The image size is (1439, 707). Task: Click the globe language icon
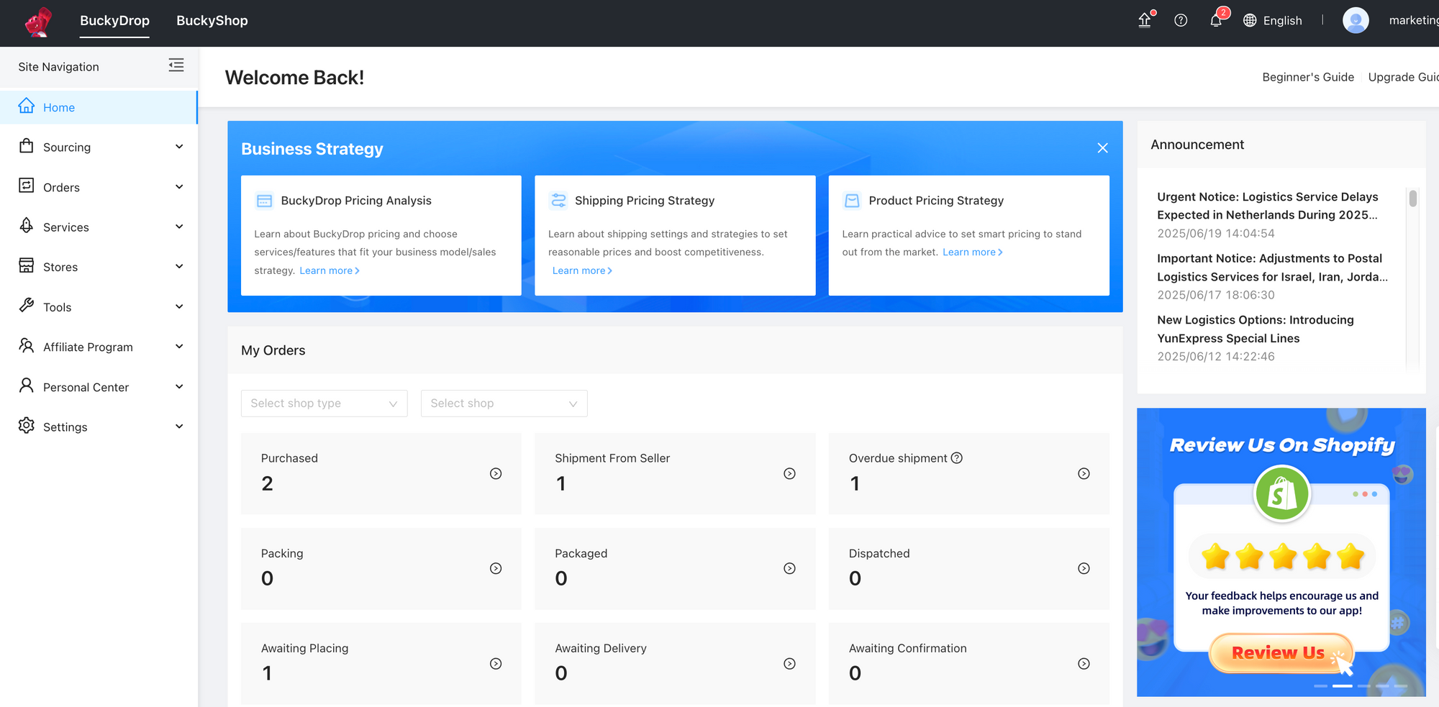tap(1250, 20)
